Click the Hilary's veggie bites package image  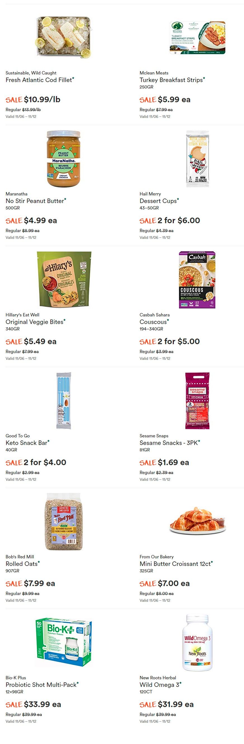pos(64,279)
